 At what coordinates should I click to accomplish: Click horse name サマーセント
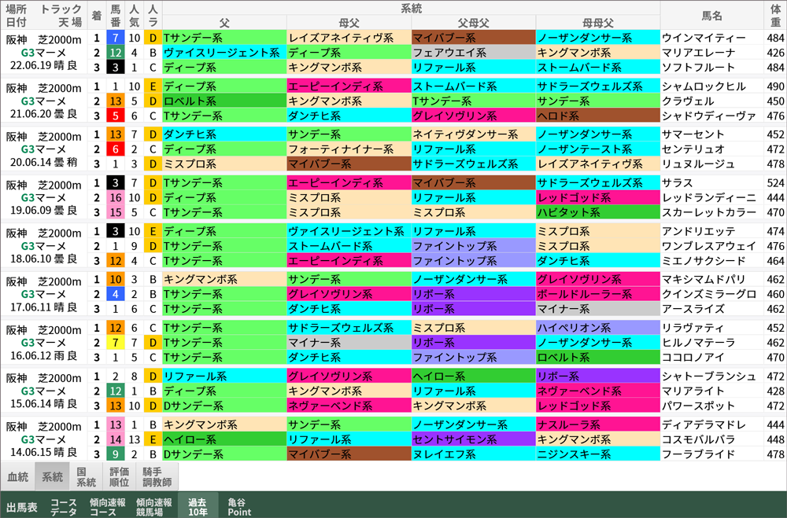coord(693,134)
